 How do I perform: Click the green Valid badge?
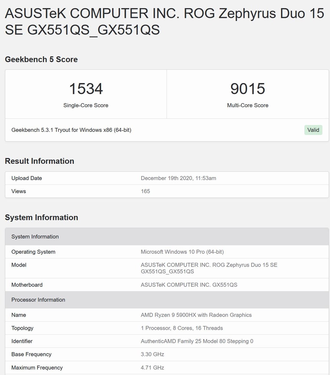[x=313, y=130]
